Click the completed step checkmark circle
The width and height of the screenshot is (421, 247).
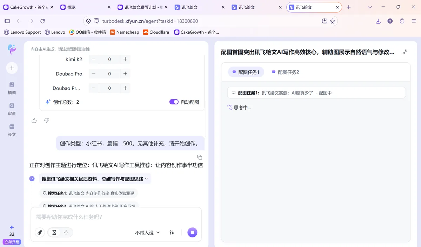[32, 179]
